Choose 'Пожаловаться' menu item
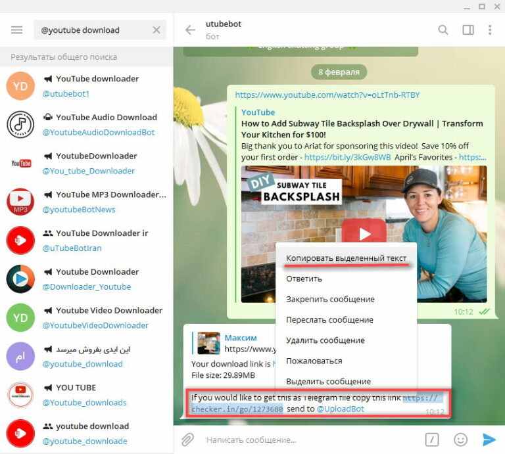The height and width of the screenshot is (454, 505). tap(347, 361)
